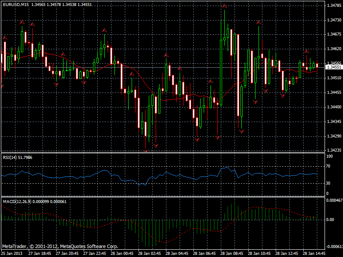Viewport: 343px width, 257px height.
Task: Click the 1.34400 price axis label
Action: pyautogui.click(x=334, y=107)
